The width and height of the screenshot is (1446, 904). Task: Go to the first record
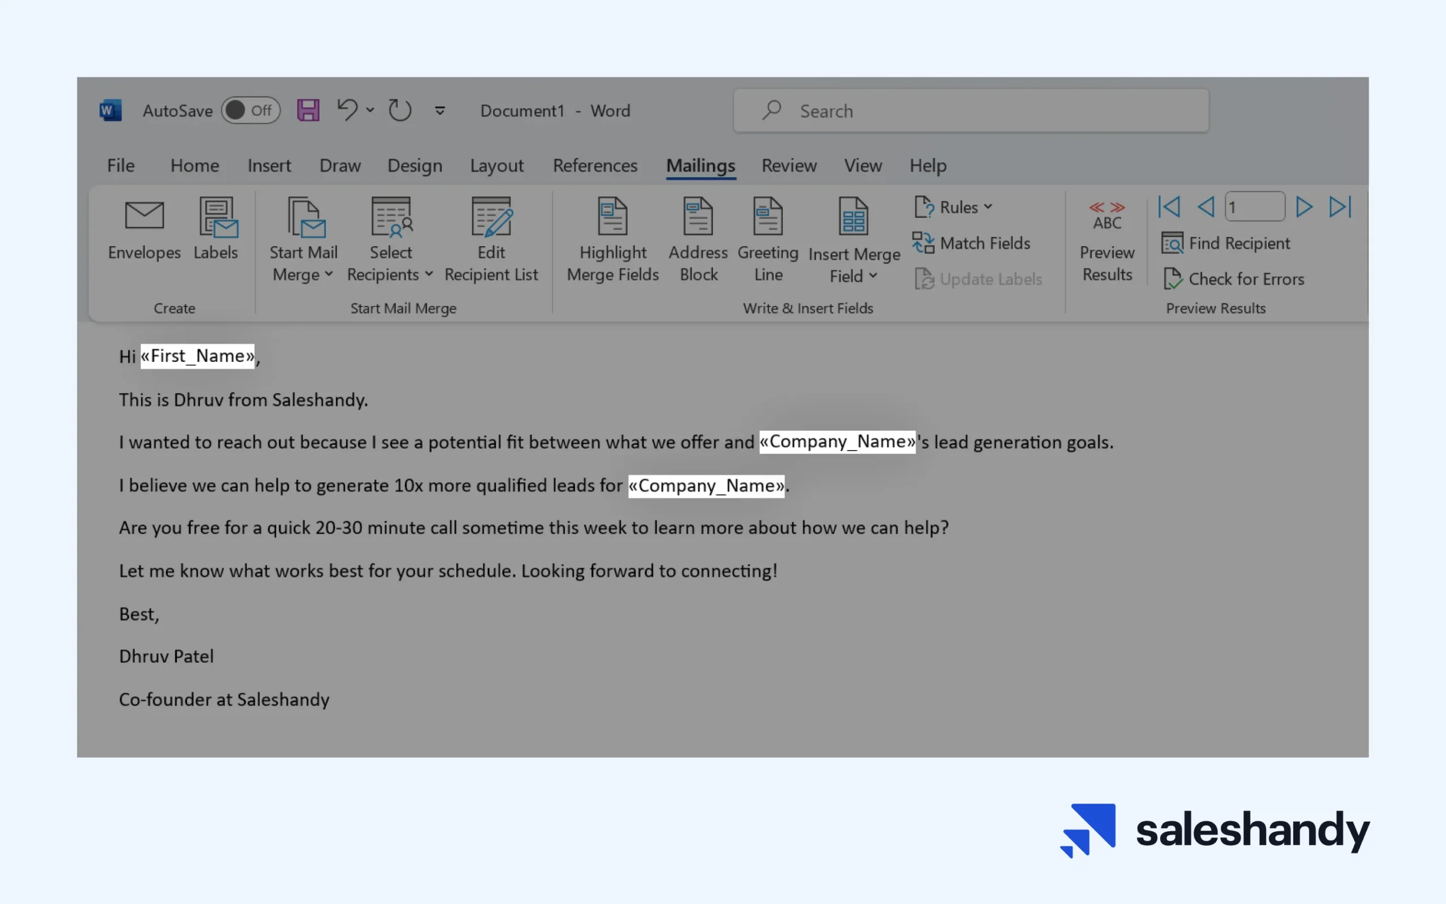pyautogui.click(x=1169, y=207)
